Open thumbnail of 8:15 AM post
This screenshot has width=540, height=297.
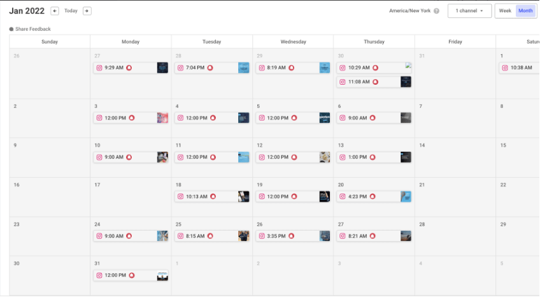coord(243,236)
